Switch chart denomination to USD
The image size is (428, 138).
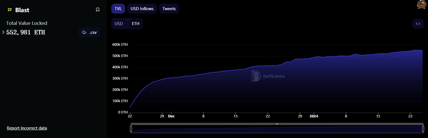click(x=119, y=24)
